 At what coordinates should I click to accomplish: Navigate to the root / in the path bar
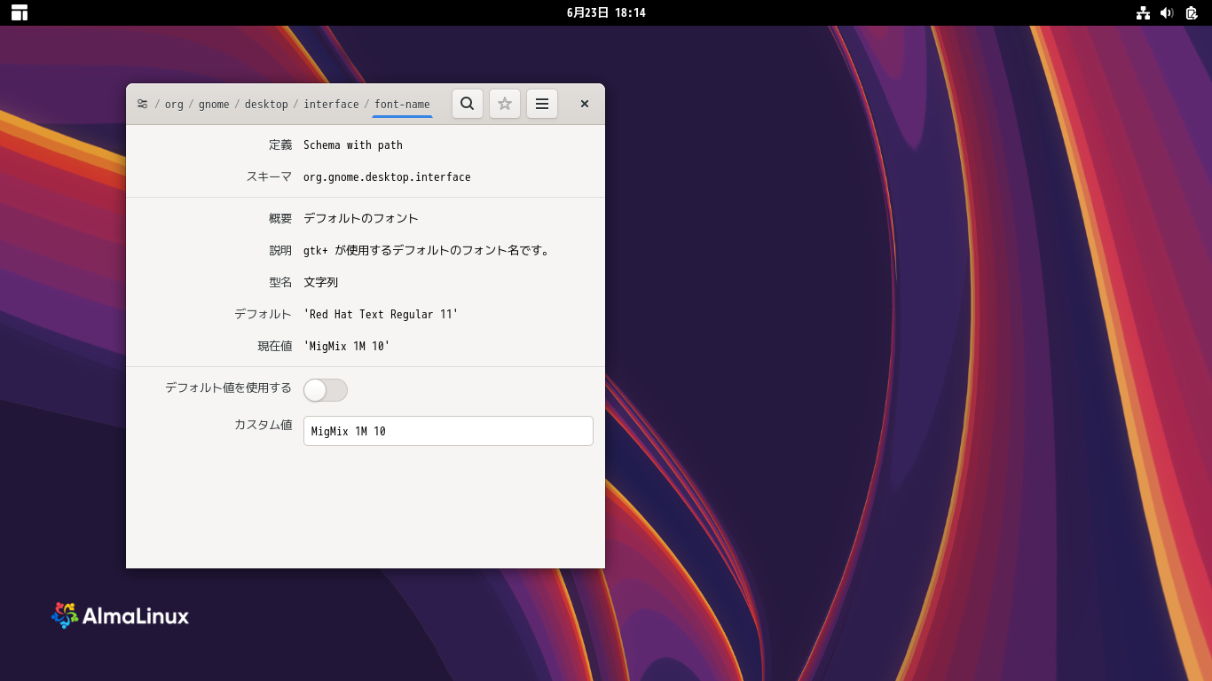click(160, 104)
